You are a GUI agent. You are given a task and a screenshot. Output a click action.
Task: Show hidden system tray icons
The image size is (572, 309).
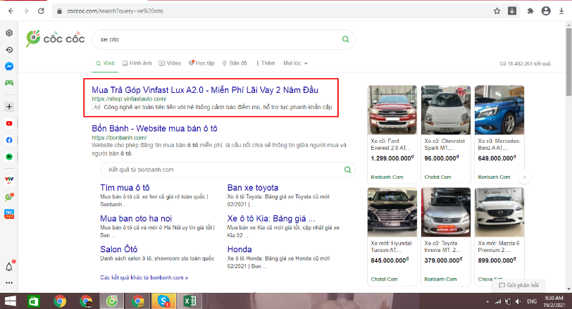(x=487, y=302)
